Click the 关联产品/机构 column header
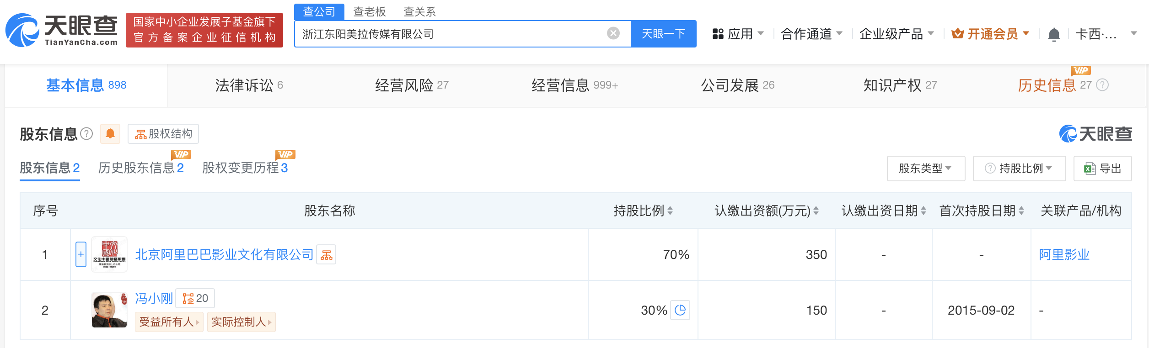Viewport: 1149px width, 348px height. [x=1081, y=211]
